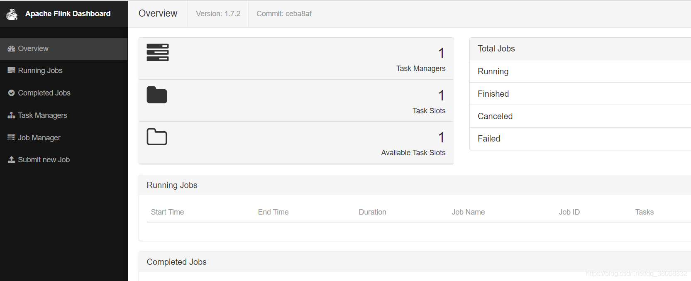The height and width of the screenshot is (281, 691).
Task: Click the Start Time column header
Action: 167,212
